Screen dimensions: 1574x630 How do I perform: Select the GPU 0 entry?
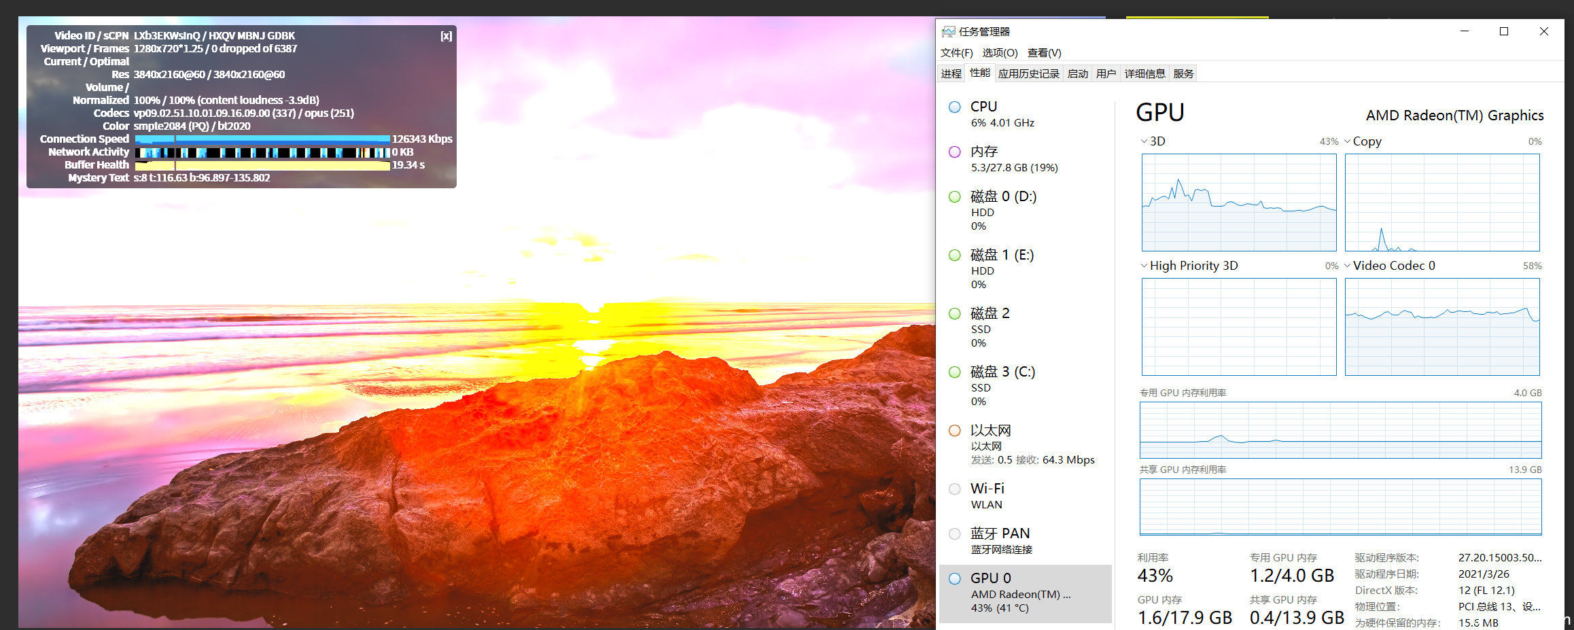click(x=1025, y=593)
